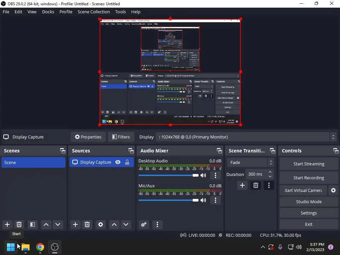The image size is (340, 255).
Task: Undock the Controls panel
Action: pyautogui.click(x=336, y=151)
